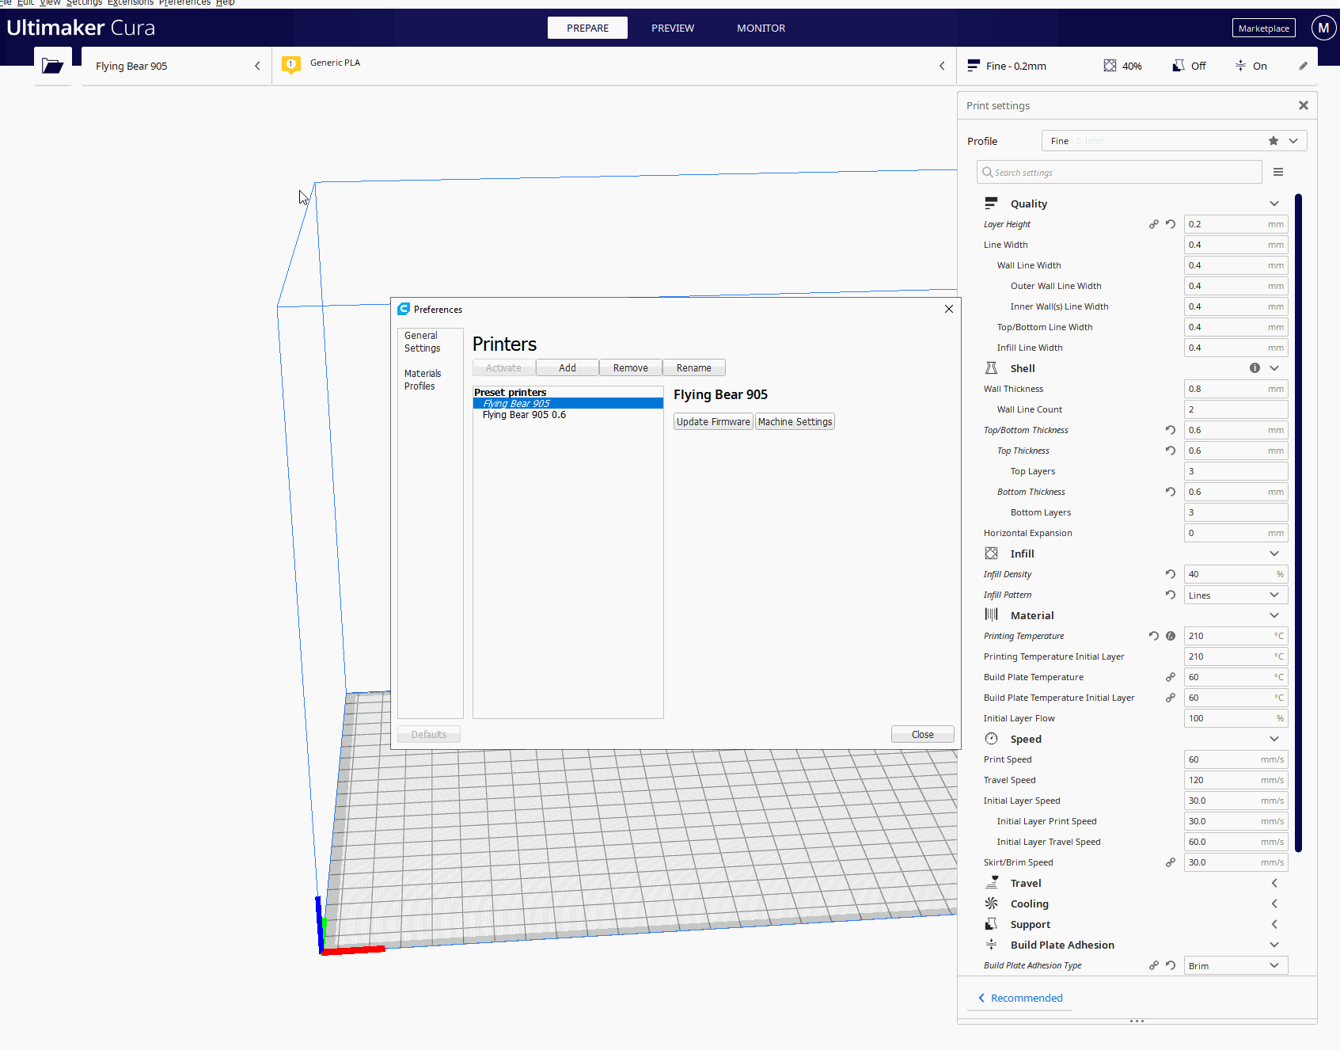This screenshot has height=1050, width=1340.
Task: Click the info icon in Shell header
Action: [x=1255, y=368]
